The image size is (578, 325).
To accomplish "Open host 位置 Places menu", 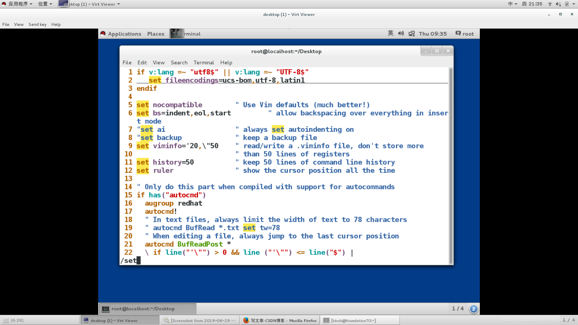I will (45, 4).
